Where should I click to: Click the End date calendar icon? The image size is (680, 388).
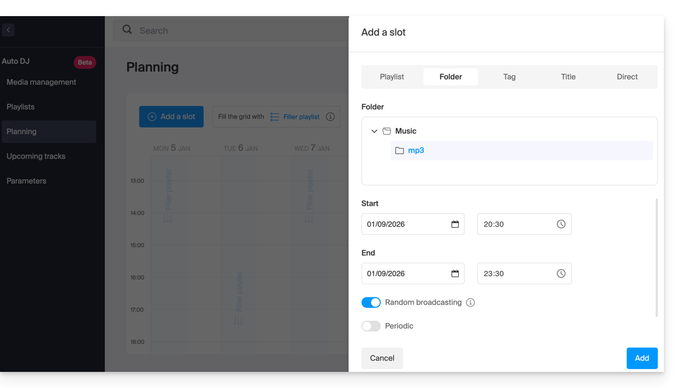[455, 274]
